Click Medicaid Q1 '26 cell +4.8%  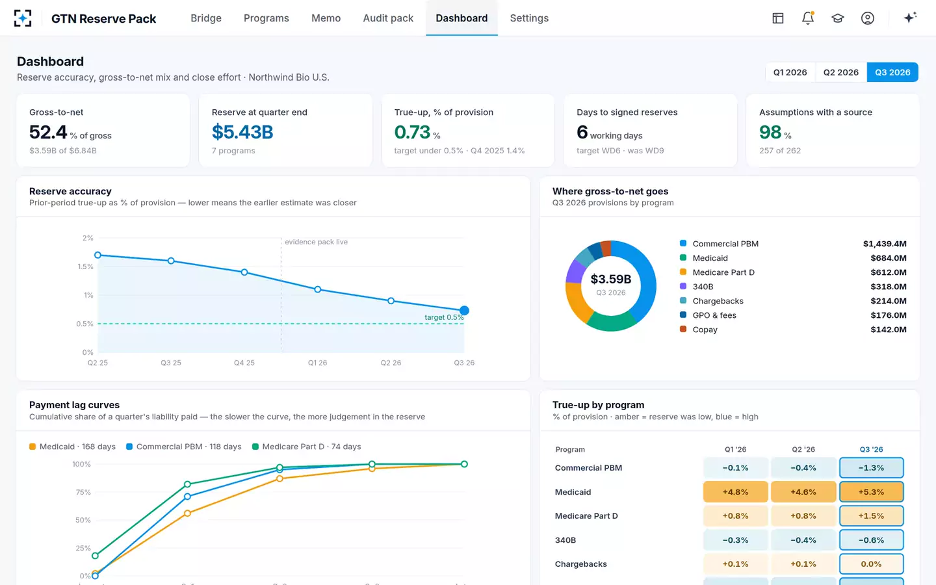[736, 492]
